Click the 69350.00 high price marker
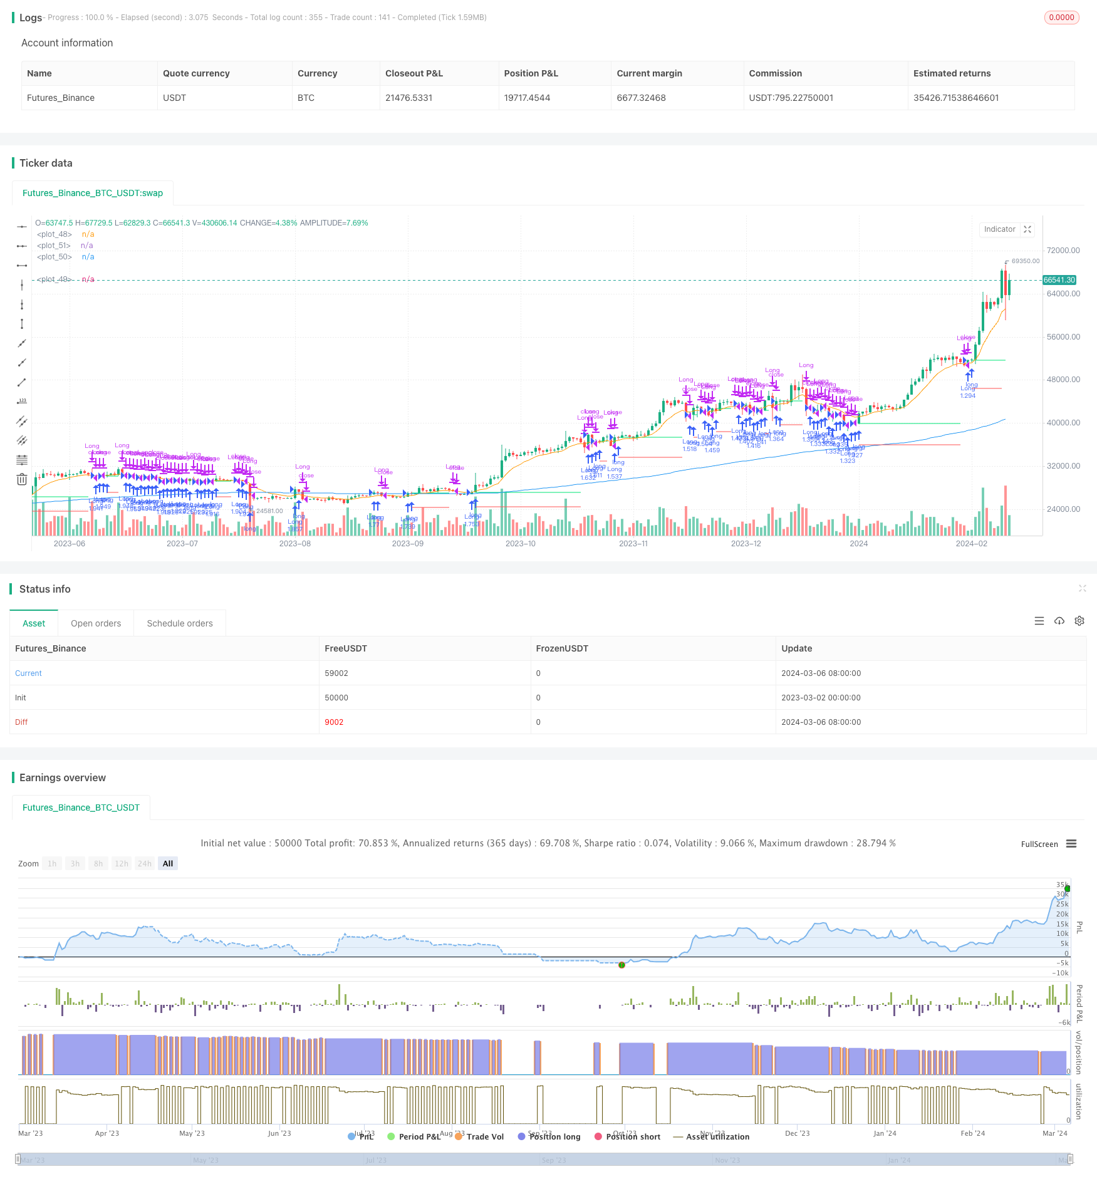Viewport: 1097px width, 1184px height. pyautogui.click(x=1026, y=261)
